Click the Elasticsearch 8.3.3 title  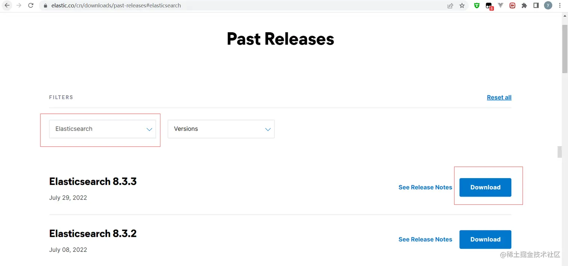[x=93, y=182]
